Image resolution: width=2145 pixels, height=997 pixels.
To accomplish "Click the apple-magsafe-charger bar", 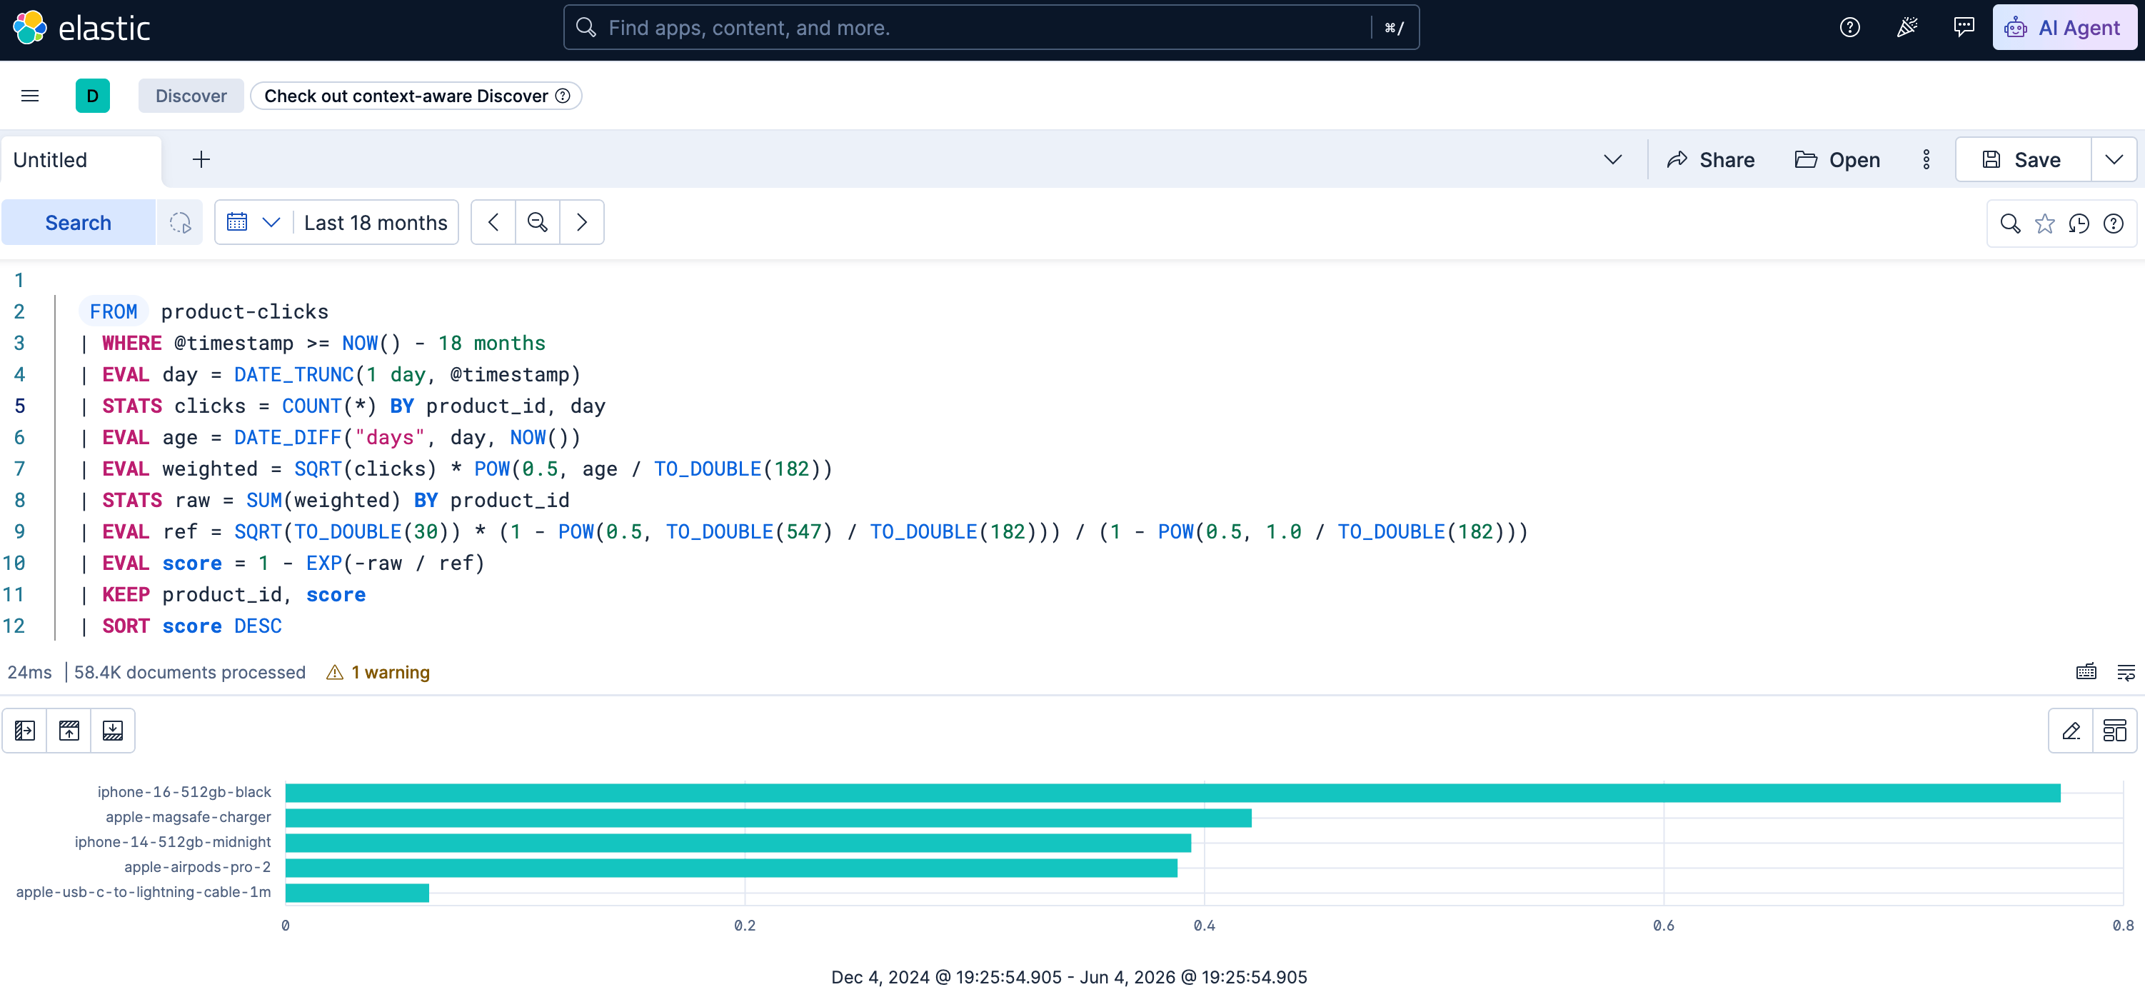I will [x=768, y=817].
